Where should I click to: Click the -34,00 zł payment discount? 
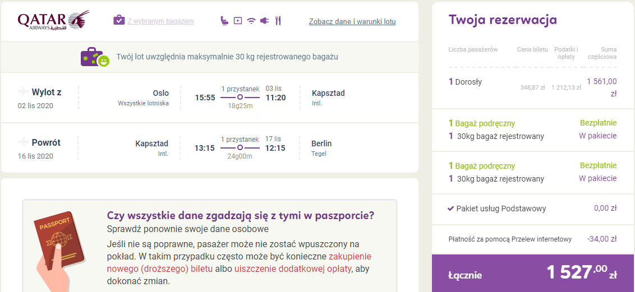click(x=602, y=239)
